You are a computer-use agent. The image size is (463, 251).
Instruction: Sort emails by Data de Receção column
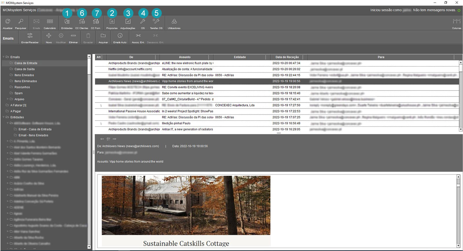[x=287, y=57]
